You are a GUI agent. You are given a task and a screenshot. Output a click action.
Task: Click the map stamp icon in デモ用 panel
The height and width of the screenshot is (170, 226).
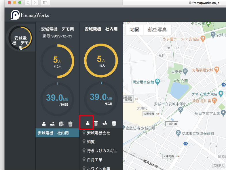(x=52, y=124)
